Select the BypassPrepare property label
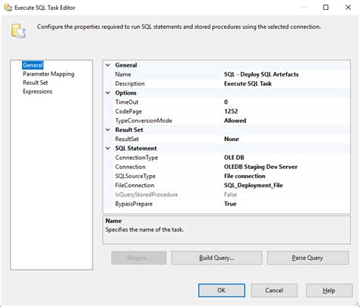This screenshot has height=307, width=360. (134, 204)
